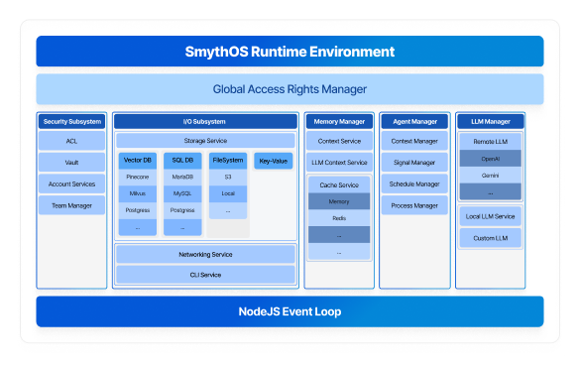Click the I/O Subsystem header
This screenshot has width=579, height=367.
point(205,122)
